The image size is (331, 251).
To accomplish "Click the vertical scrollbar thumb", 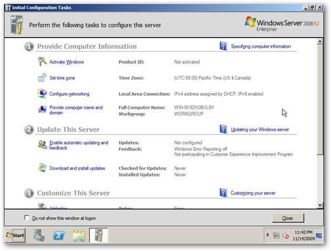I will point(320,99).
